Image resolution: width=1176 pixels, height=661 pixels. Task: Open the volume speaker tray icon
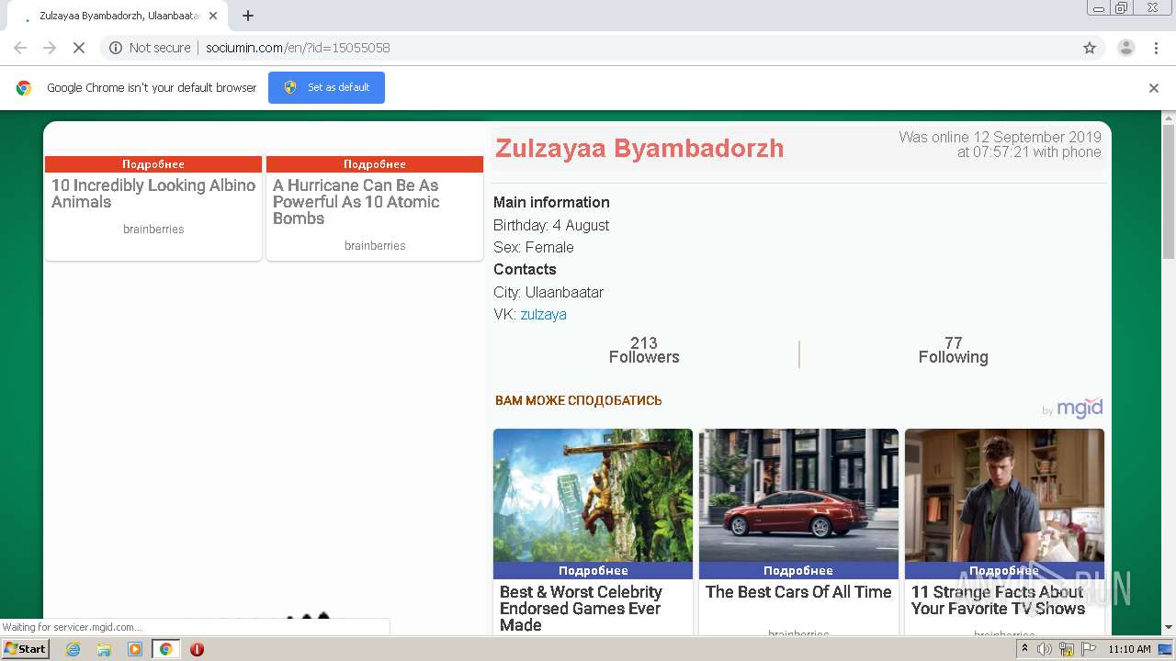(1045, 649)
